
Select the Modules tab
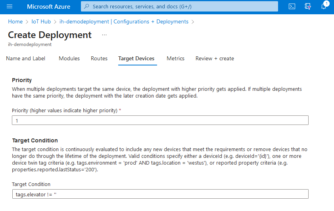pyautogui.click(x=69, y=58)
